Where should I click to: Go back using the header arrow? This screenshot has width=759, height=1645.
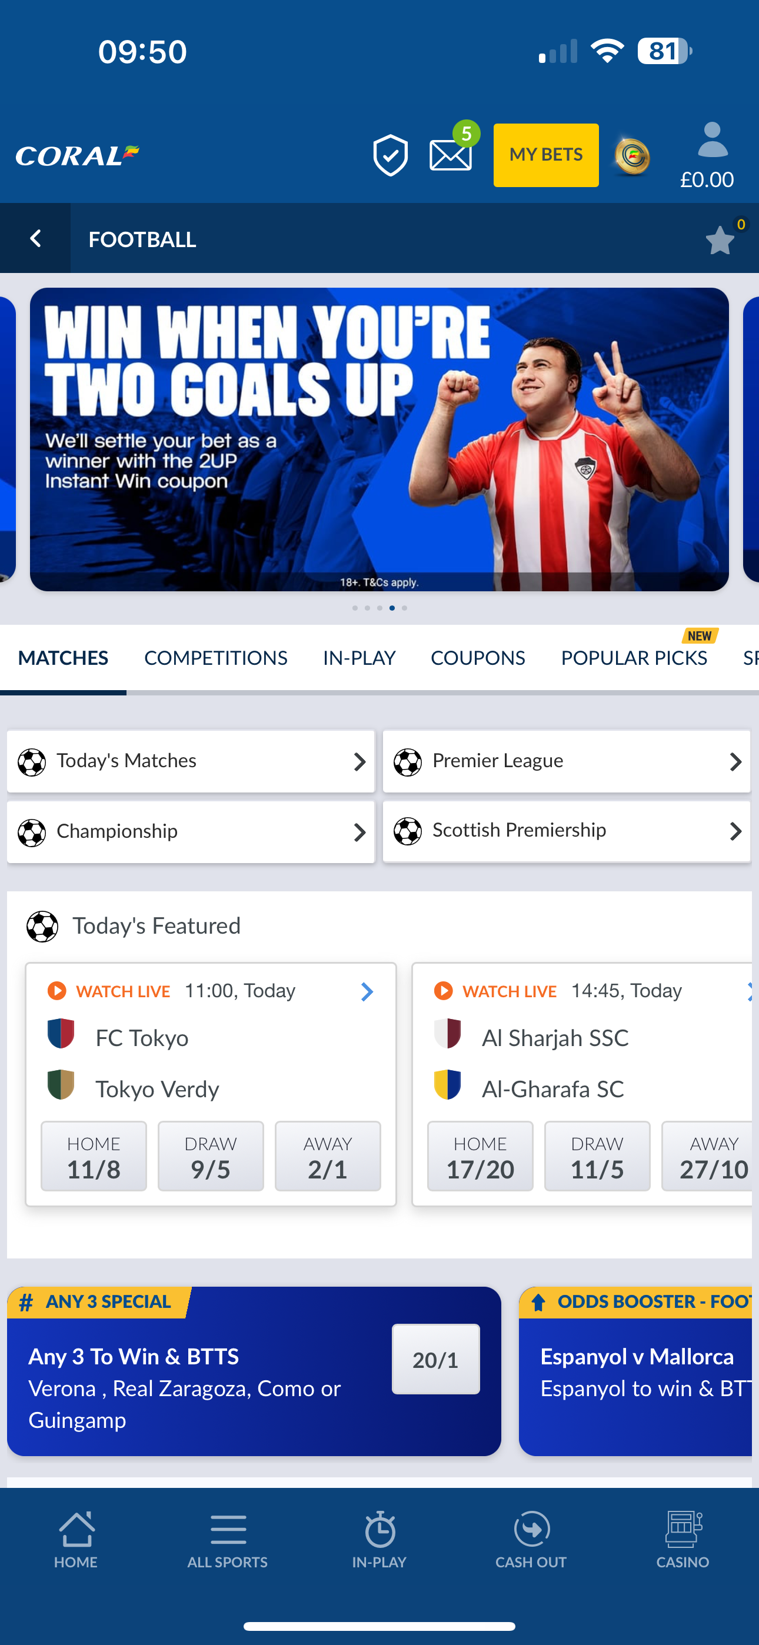tap(36, 239)
